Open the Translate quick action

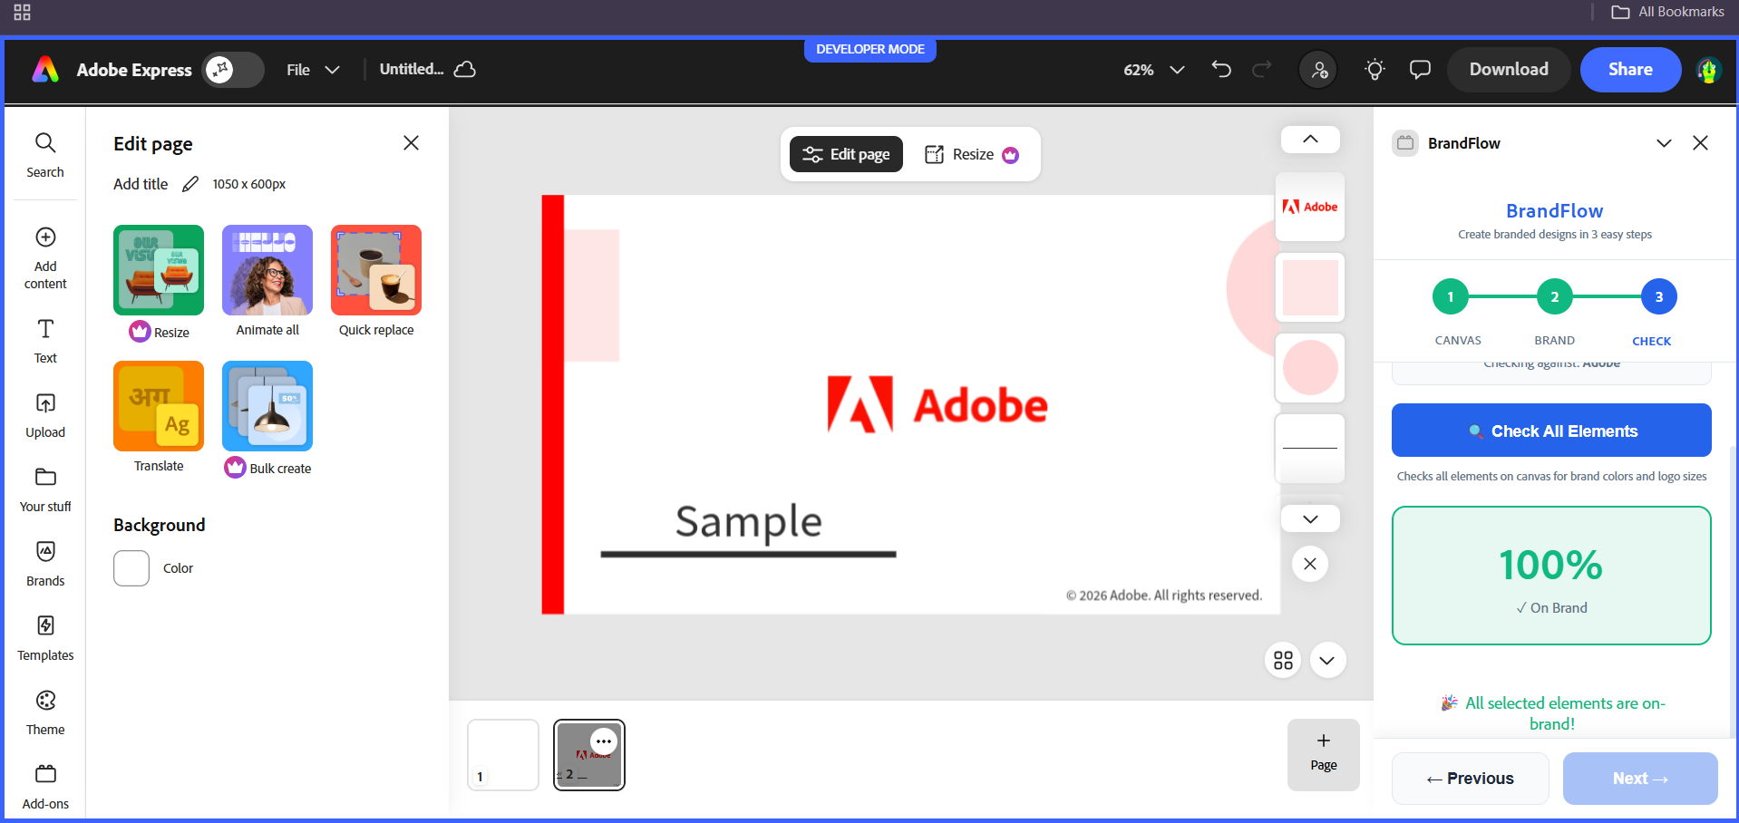(159, 406)
